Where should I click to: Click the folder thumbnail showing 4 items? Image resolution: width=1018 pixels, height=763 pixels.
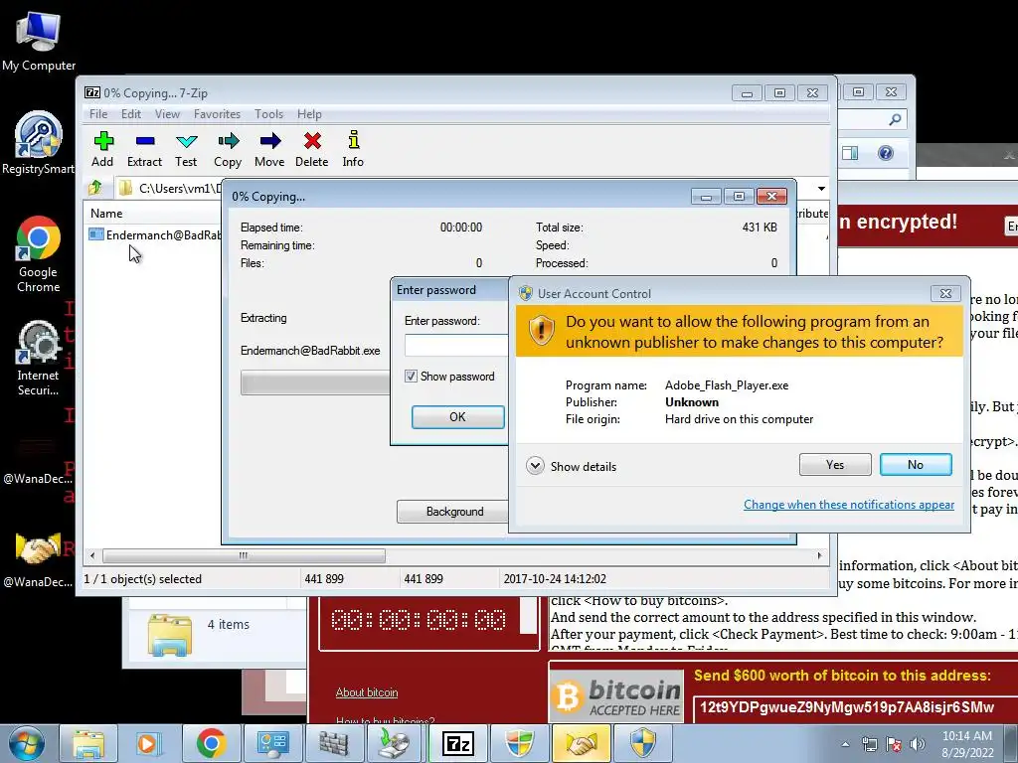click(170, 635)
